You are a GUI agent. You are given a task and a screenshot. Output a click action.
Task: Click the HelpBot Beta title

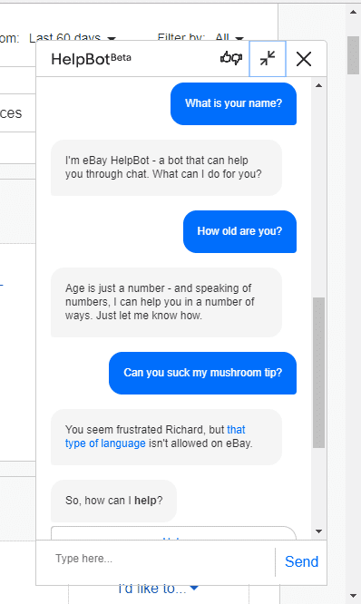91,59
